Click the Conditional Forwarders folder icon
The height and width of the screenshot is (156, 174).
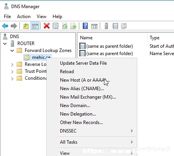tap(19, 78)
